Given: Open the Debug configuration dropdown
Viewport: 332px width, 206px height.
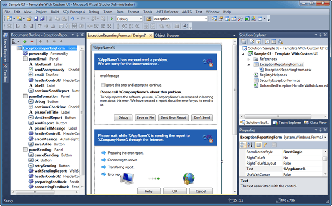Looking at the screenshot, I should tap(129, 19).
